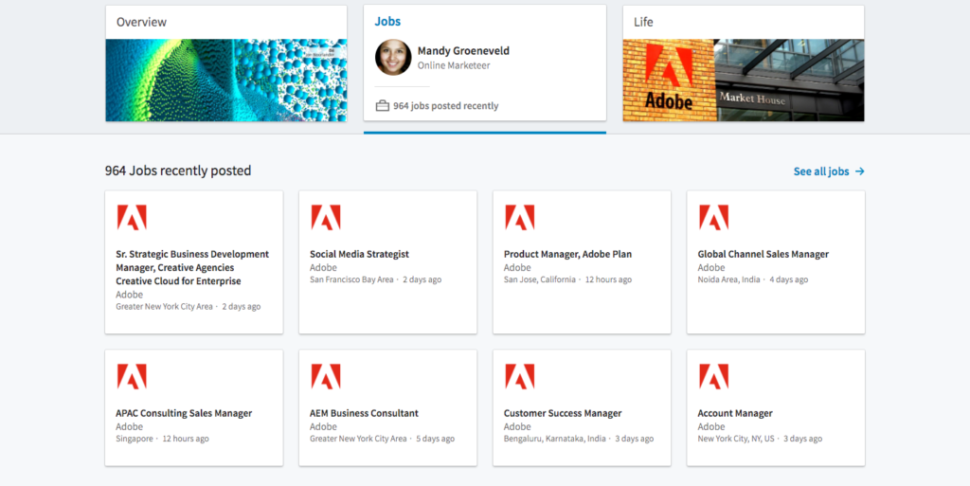This screenshot has height=486, width=970.
Task: Click Adobe logo on AEM Business Consultant card
Action: [x=326, y=376]
